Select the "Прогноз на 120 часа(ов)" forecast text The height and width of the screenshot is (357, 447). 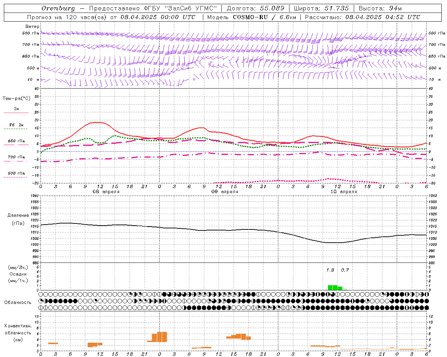click(x=67, y=17)
